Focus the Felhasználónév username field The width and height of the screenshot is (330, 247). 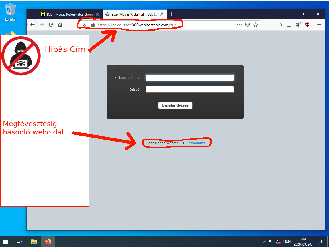pyautogui.click(x=190, y=78)
